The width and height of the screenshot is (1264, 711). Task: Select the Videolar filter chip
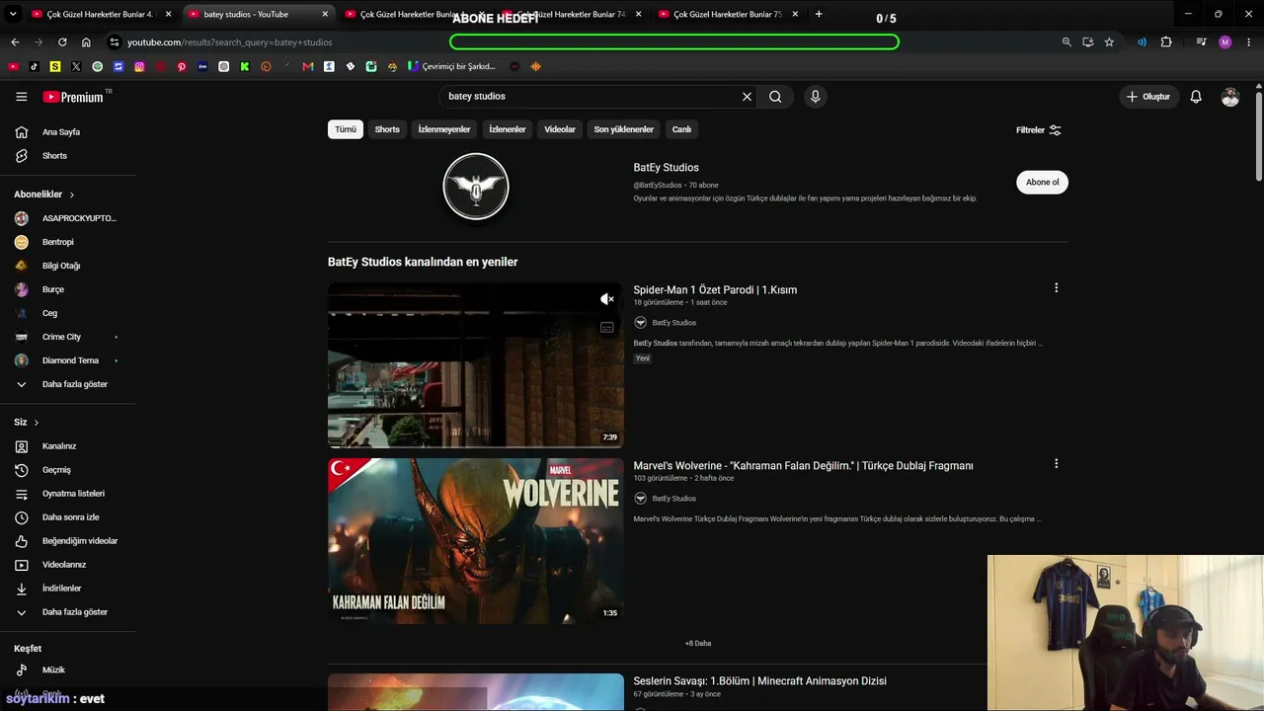tap(560, 129)
